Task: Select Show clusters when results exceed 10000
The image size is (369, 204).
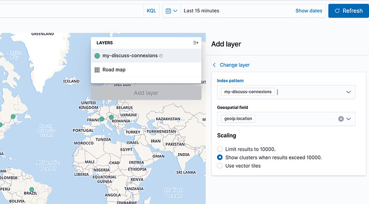Action: (x=220, y=157)
